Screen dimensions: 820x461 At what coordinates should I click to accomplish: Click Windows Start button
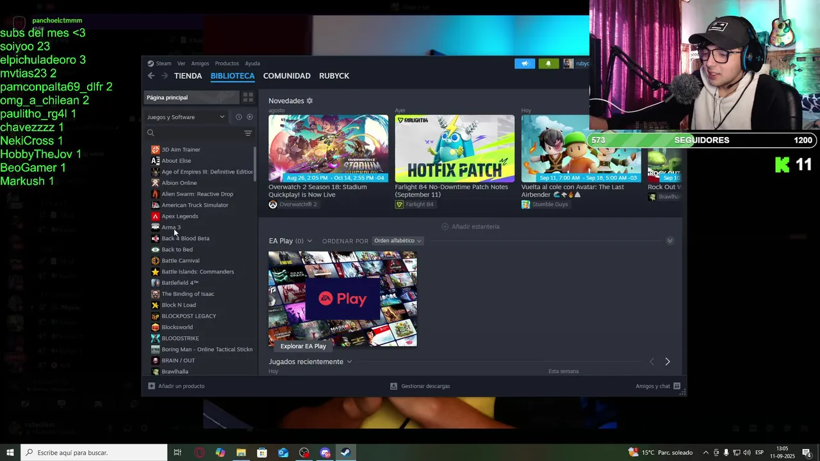(x=10, y=453)
